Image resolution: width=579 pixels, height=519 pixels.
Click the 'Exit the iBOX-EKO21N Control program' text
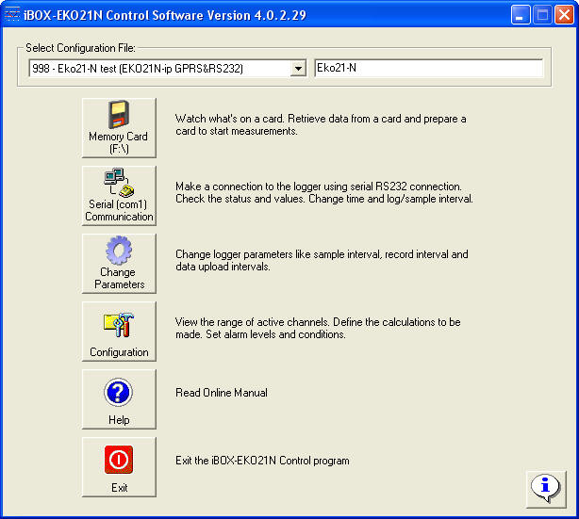262,461
